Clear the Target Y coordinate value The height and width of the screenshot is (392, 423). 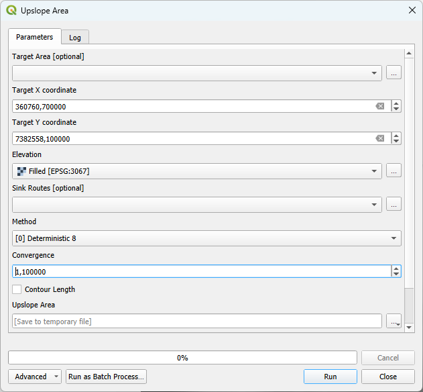pos(379,138)
